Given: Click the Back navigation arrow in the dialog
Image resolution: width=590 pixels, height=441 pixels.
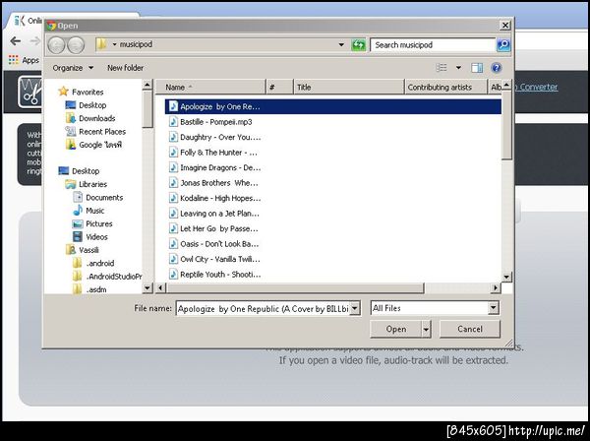Looking at the screenshot, I should click(56, 45).
